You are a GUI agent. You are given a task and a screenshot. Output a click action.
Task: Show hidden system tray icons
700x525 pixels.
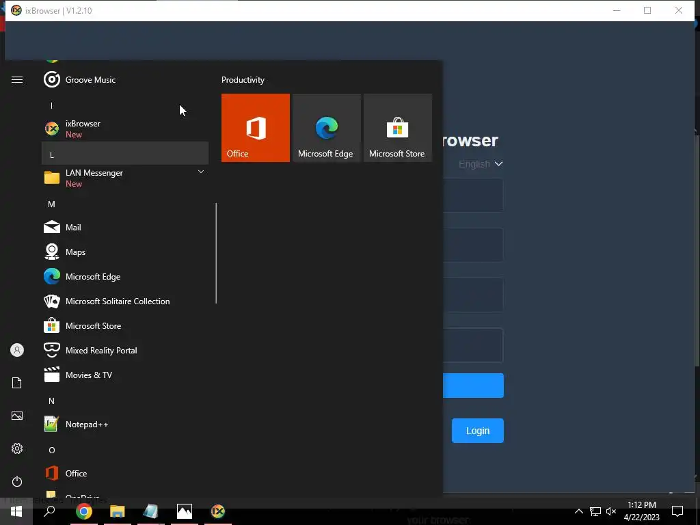click(x=578, y=511)
